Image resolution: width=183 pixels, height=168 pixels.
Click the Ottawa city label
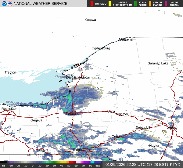tap(91, 20)
